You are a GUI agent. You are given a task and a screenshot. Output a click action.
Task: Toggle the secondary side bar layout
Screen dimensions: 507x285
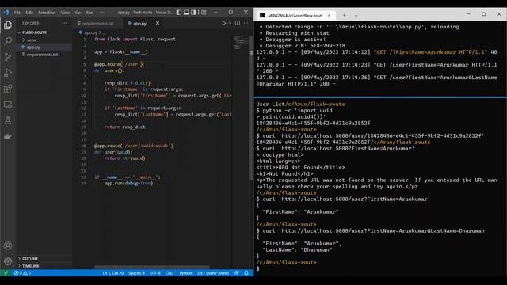(x=193, y=13)
